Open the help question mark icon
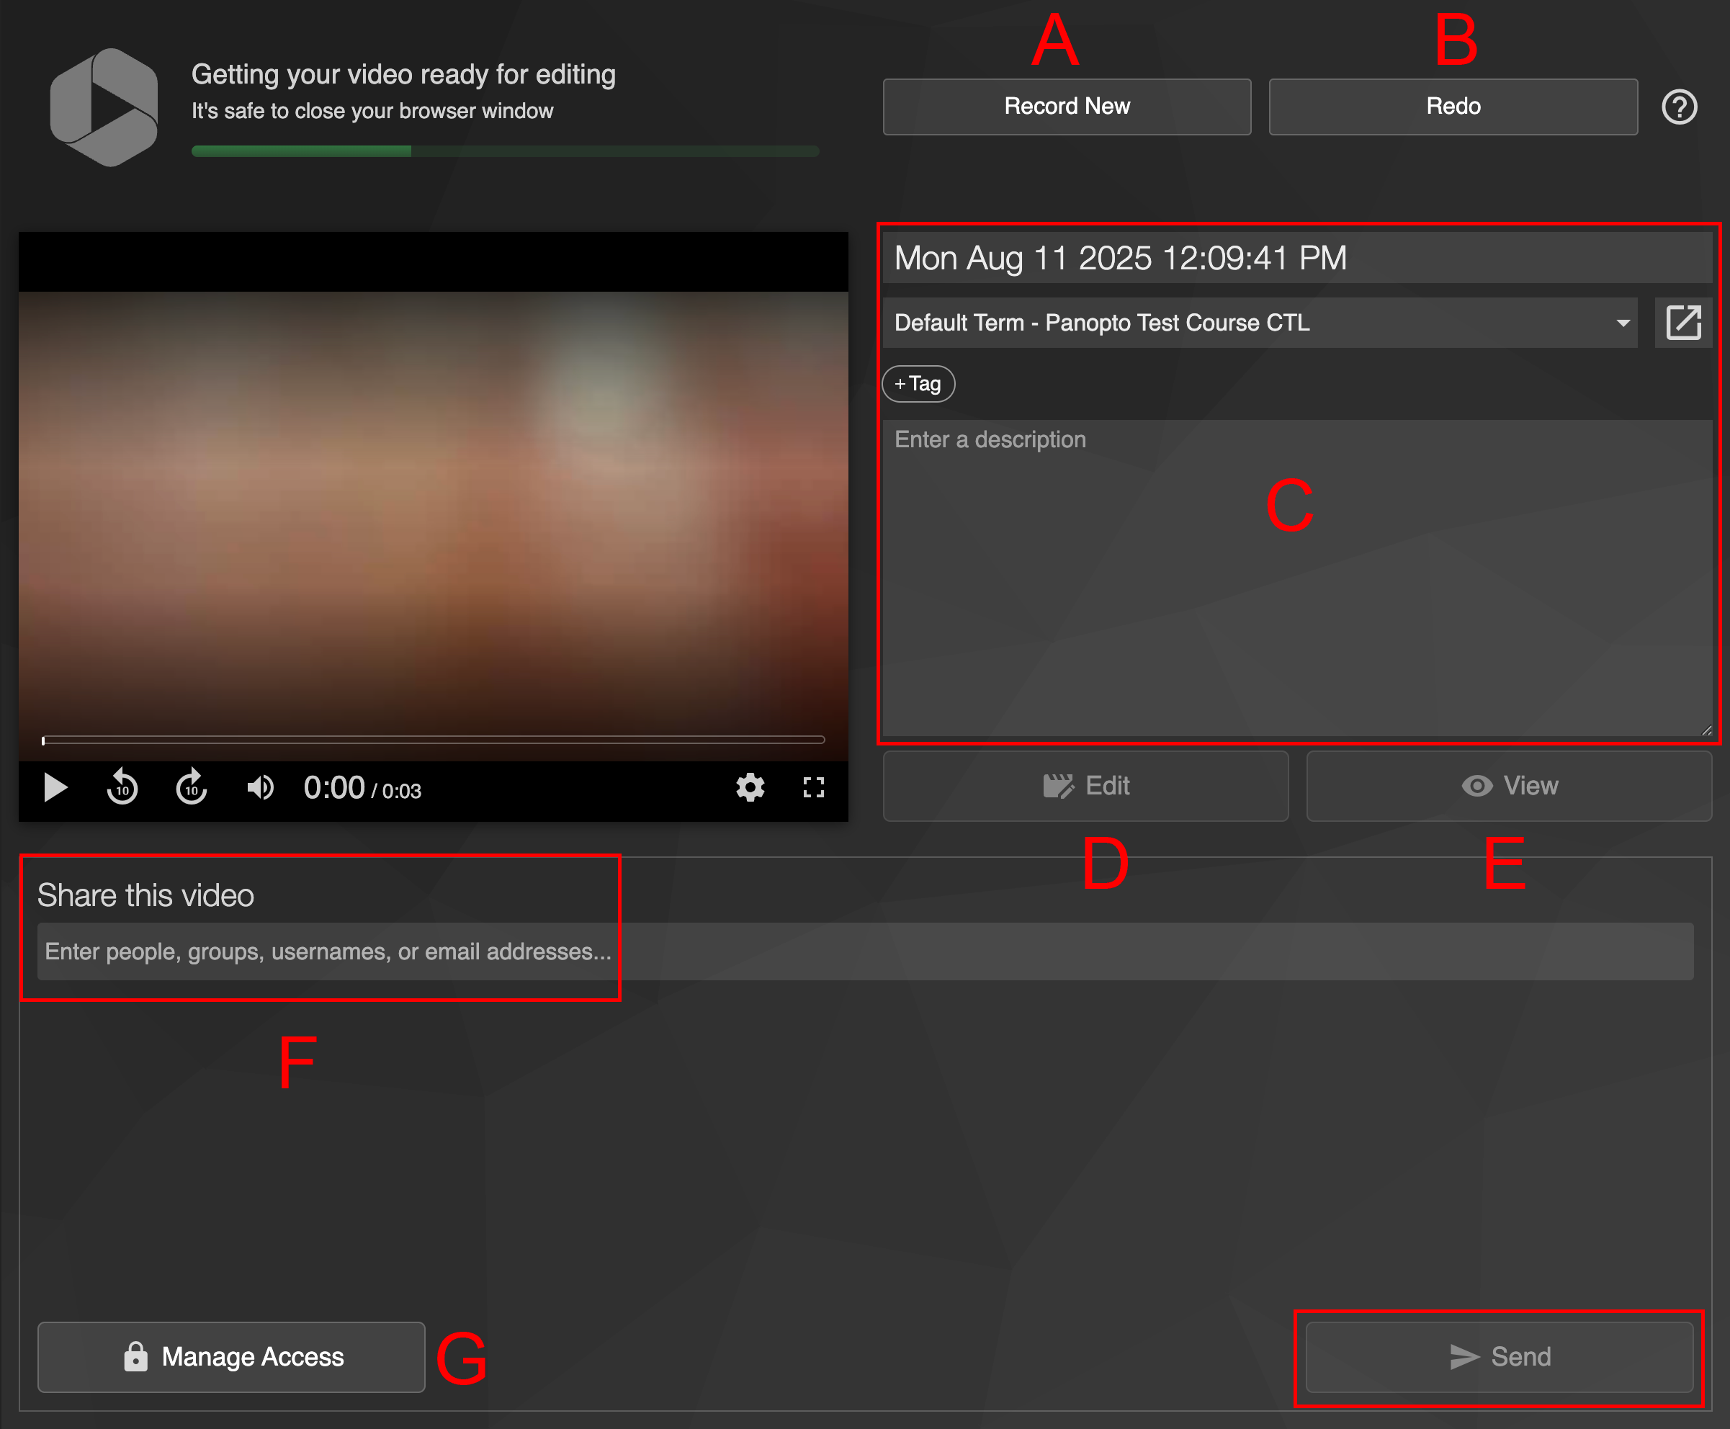Image resolution: width=1730 pixels, height=1429 pixels. pyautogui.click(x=1679, y=107)
